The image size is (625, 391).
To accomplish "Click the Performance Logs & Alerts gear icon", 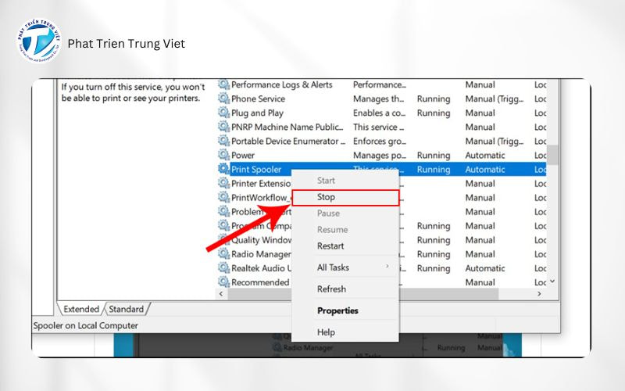I will [224, 84].
